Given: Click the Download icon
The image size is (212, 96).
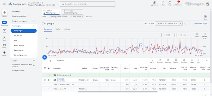Looking at the screenshot, I should click(x=184, y=60).
